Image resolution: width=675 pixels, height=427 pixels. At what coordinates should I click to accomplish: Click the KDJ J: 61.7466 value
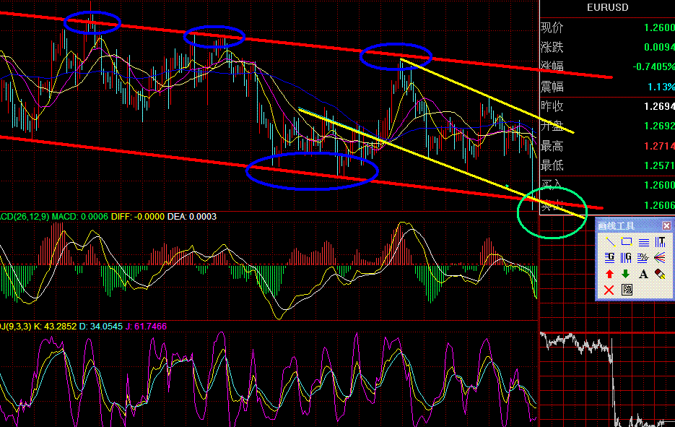coord(146,326)
